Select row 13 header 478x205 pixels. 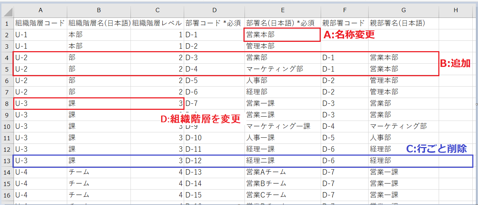tap(7, 161)
